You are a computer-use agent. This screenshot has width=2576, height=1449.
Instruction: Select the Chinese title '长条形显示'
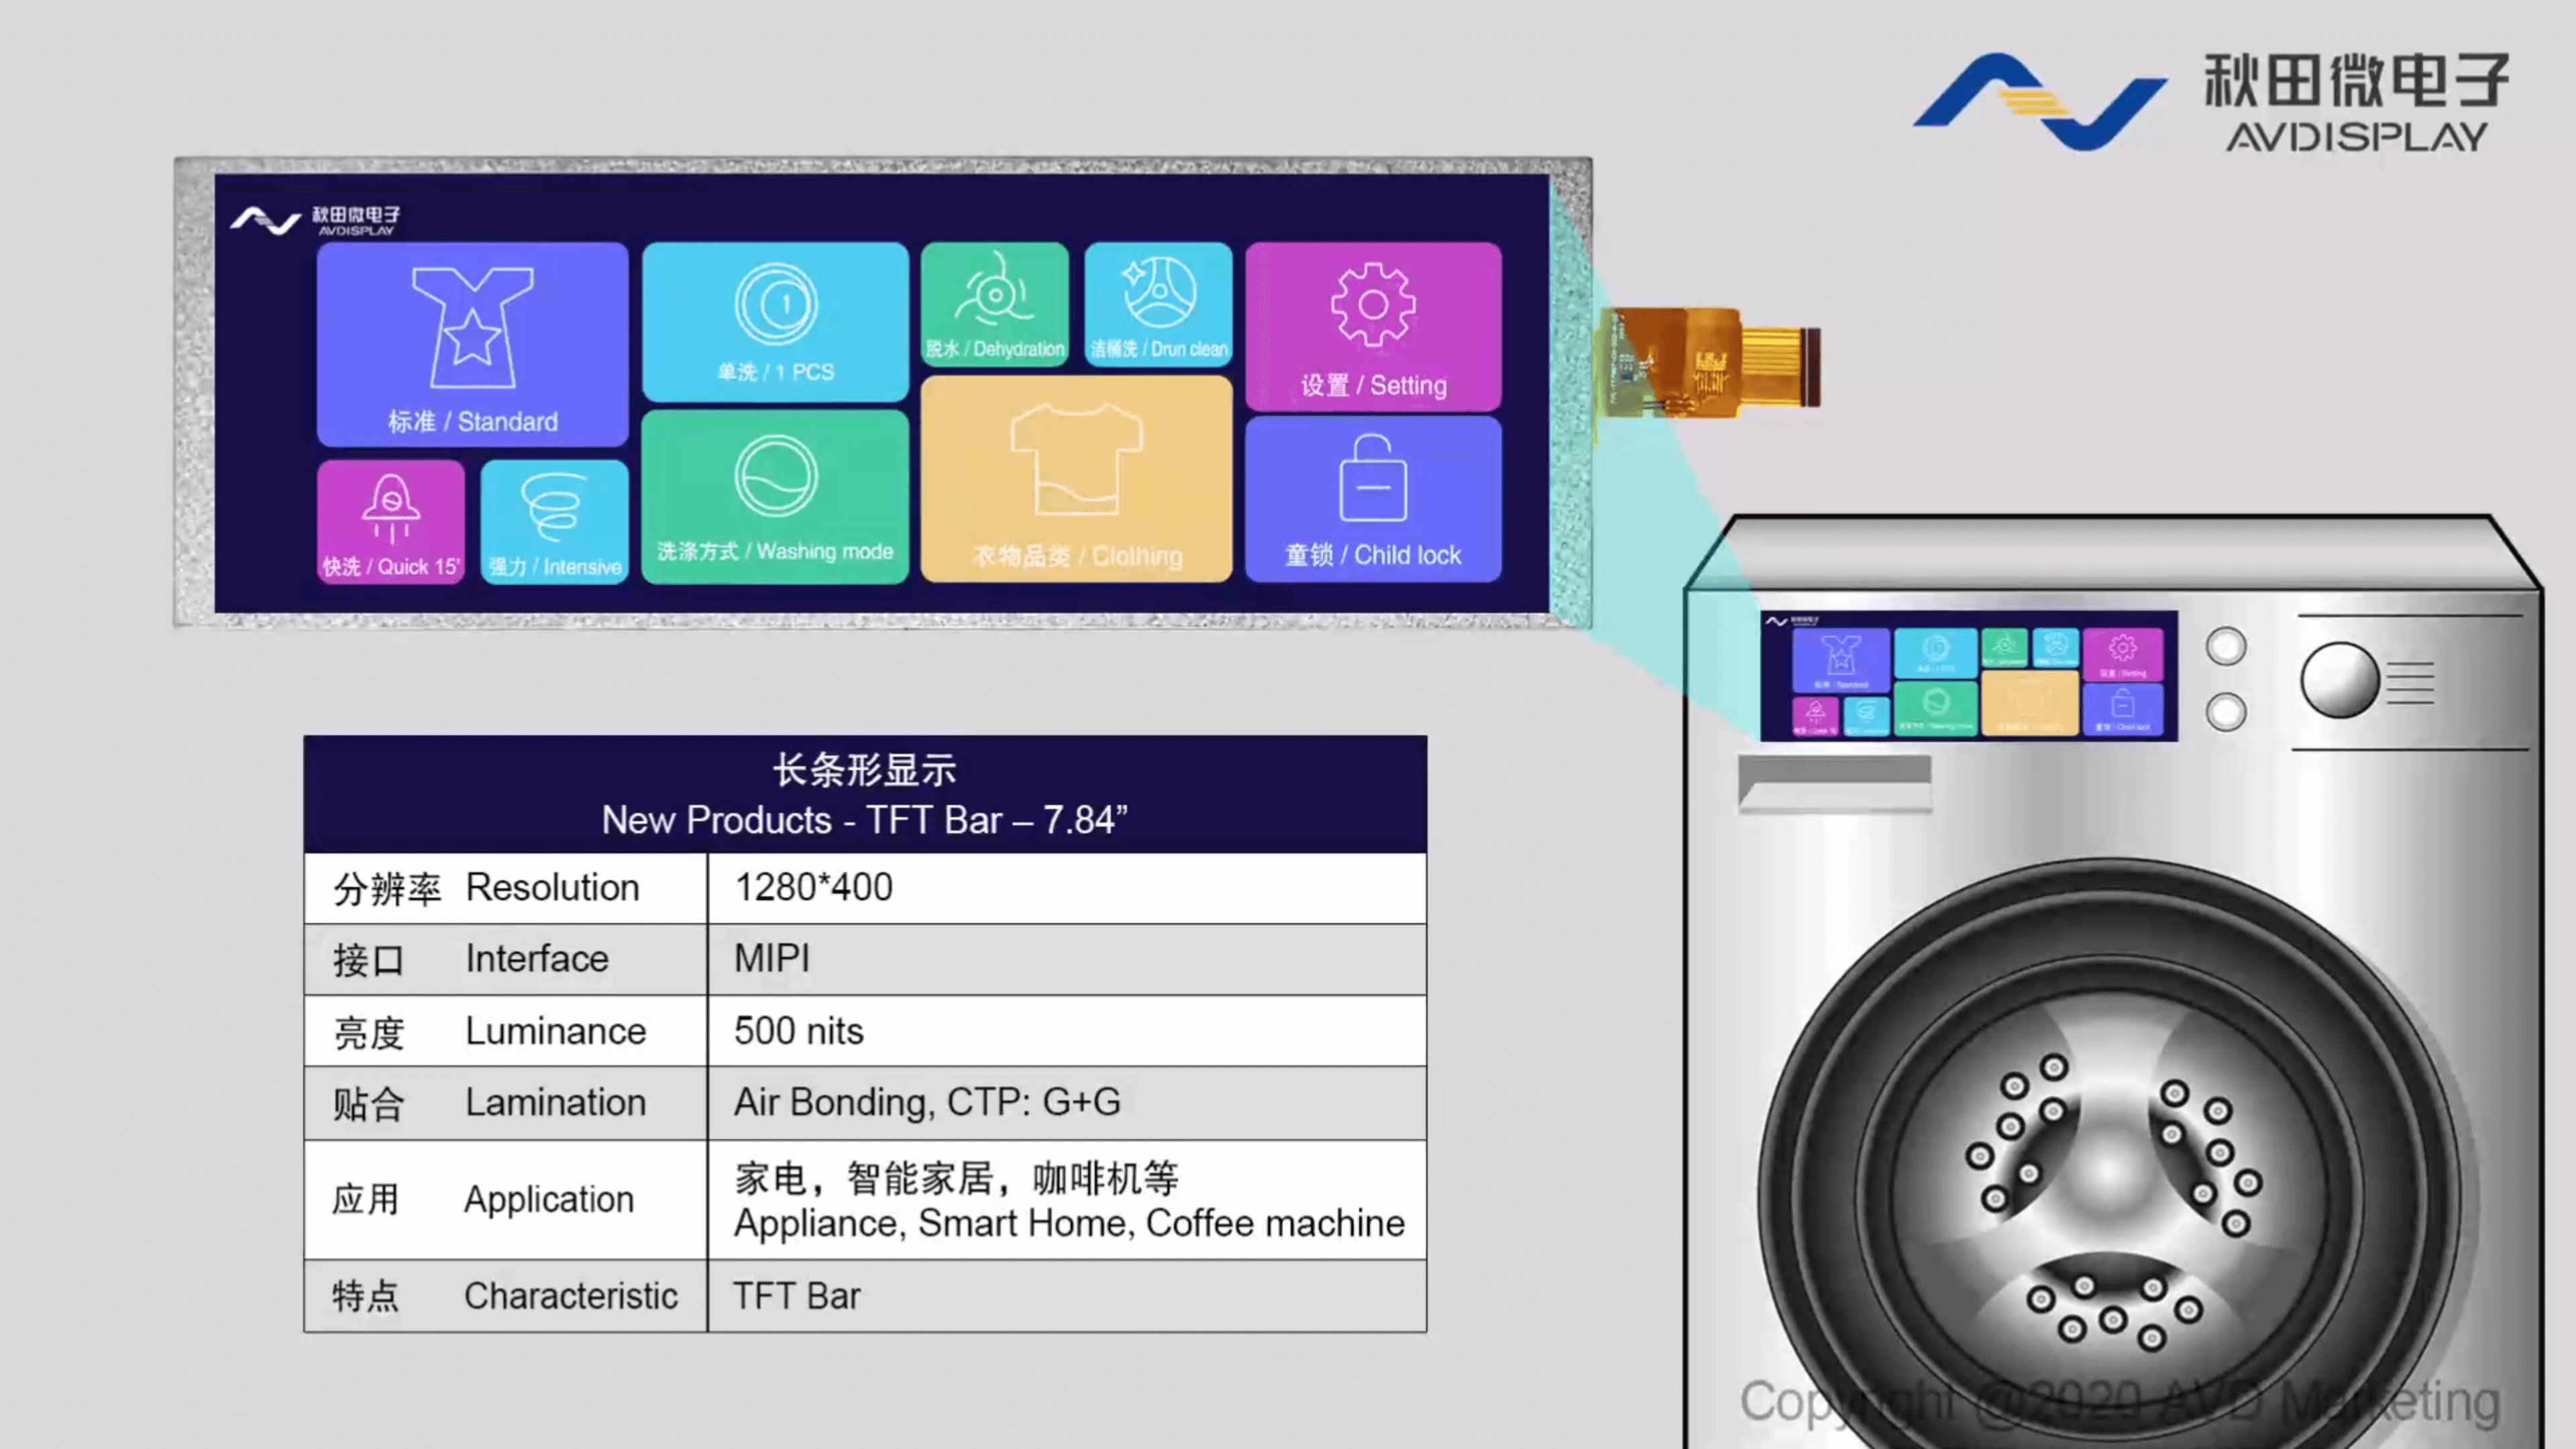(865, 770)
